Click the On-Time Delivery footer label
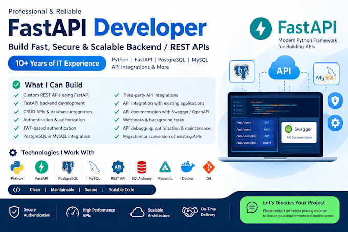348x232 pixels. tap(208, 212)
